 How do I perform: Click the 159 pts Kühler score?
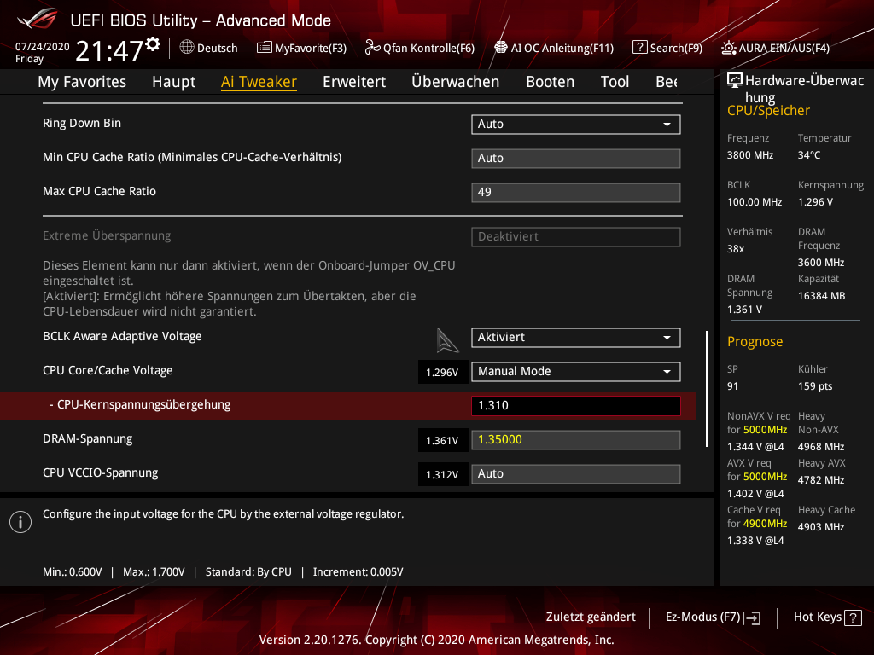click(x=815, y=386)
